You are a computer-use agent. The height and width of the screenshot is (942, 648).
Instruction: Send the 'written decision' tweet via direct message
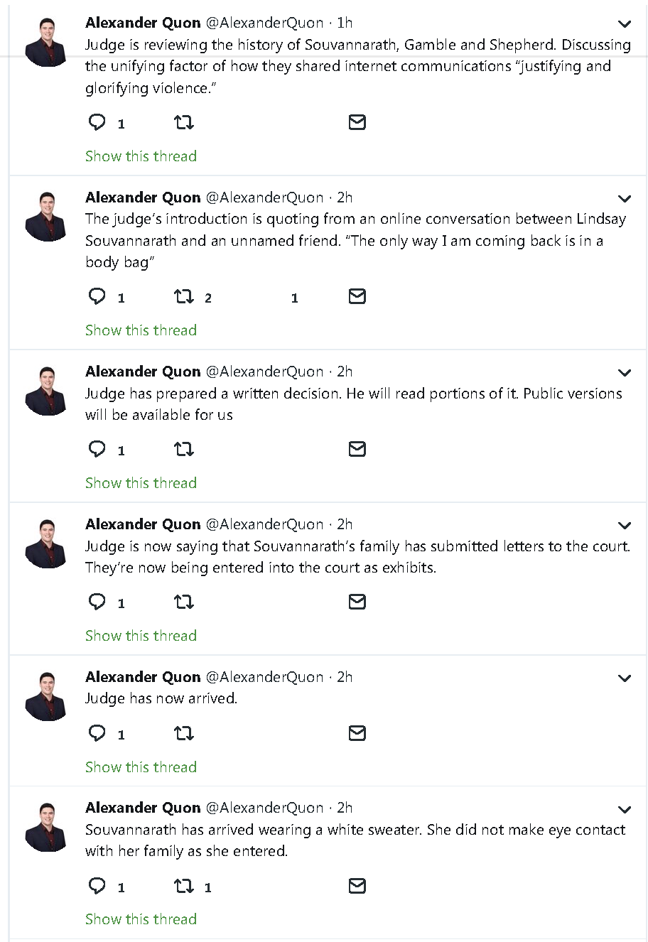(x=357, y=449)
